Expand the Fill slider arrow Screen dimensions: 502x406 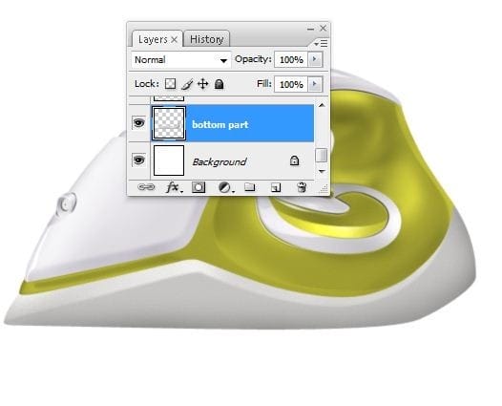(x=315, y=84)
